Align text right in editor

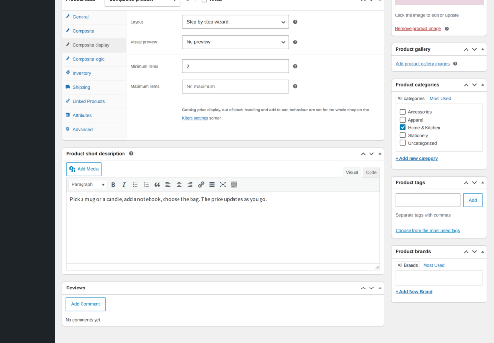[190, 185]
